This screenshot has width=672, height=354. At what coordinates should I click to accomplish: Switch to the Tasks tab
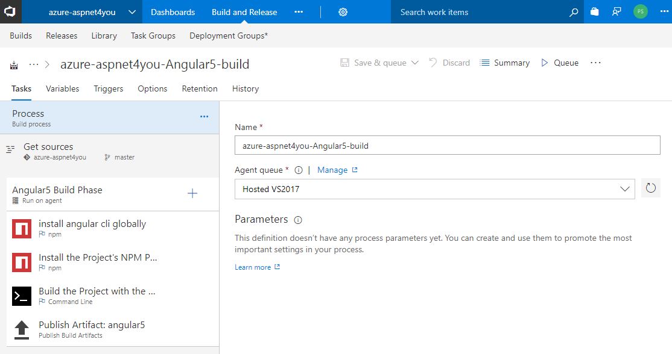click(22, 88)
